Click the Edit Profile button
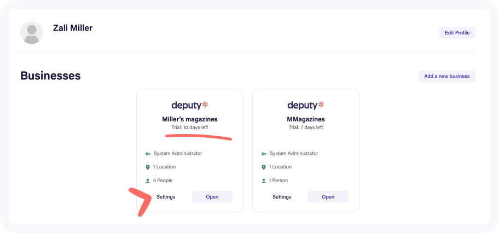 (457, 33)
